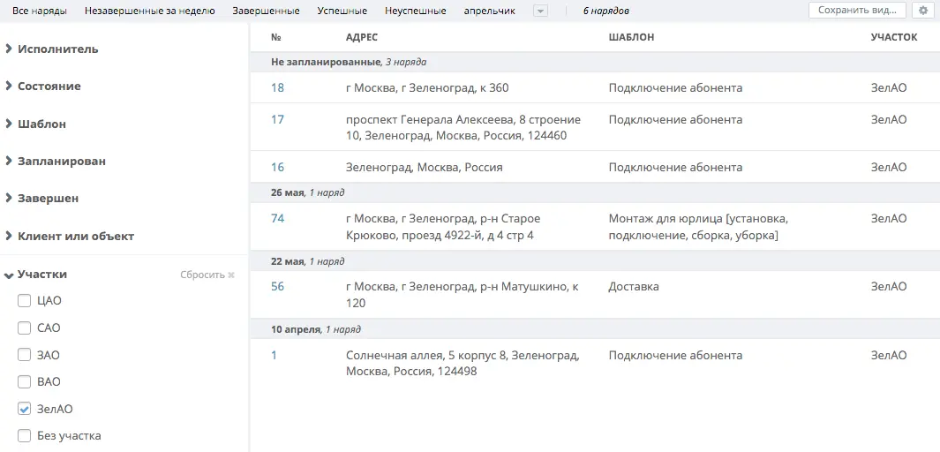940x452 pixels.
Task: Open the Незавершенные за неделю view
Action: point(149,11)
